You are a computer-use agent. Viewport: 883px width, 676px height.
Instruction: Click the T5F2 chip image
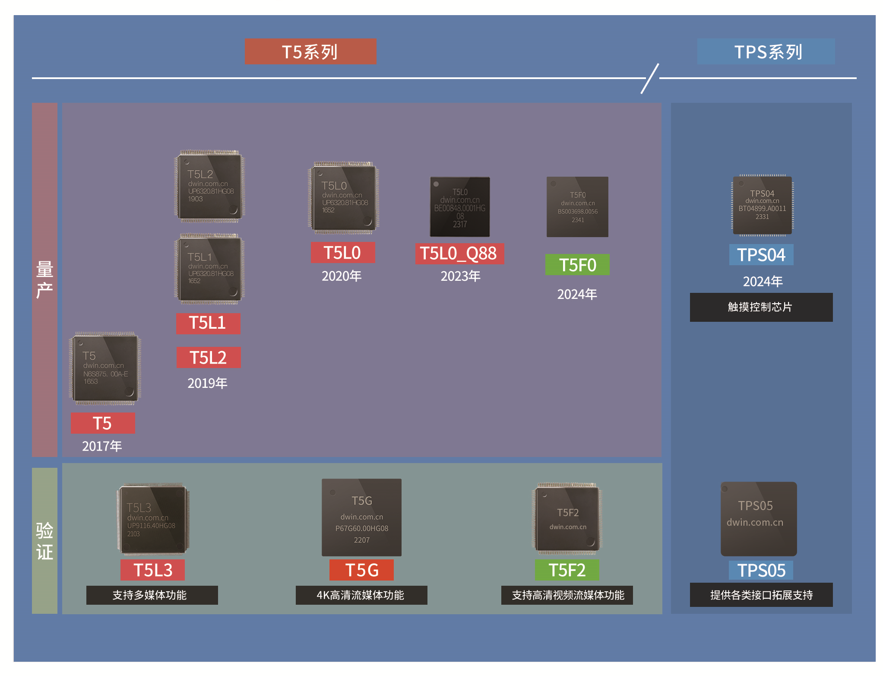(567, 519)
